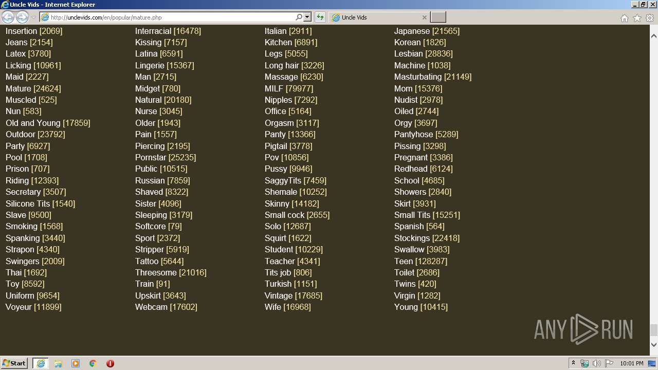The height and width of the screenshot is (370, 658).
Task: Click the IE logo in the title bar
Action: (x=5, y=5)
